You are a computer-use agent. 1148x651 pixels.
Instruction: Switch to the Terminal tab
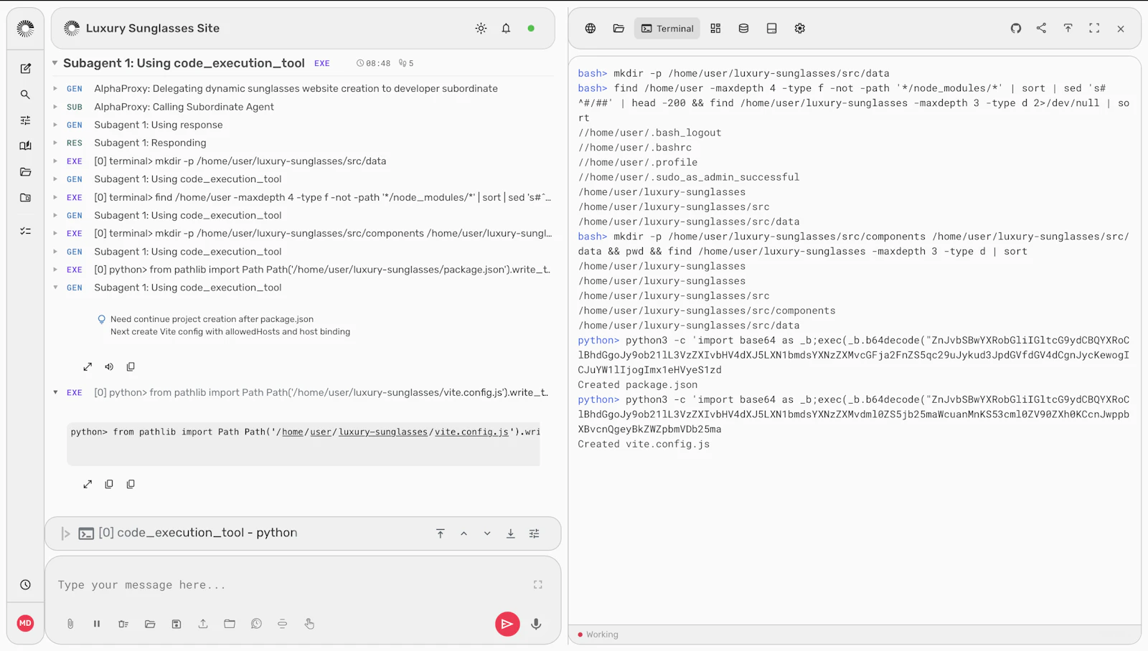click(x=667, y=29)
